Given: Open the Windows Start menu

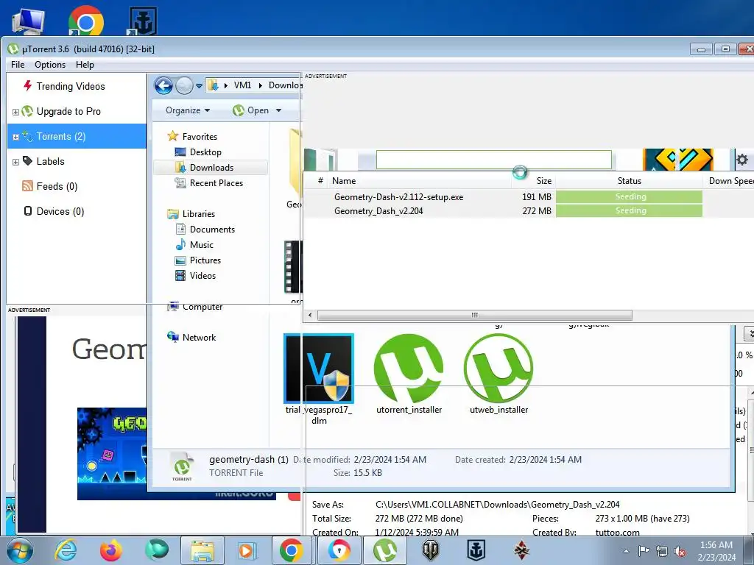Looking at the screenshot, I should point(20,550).
